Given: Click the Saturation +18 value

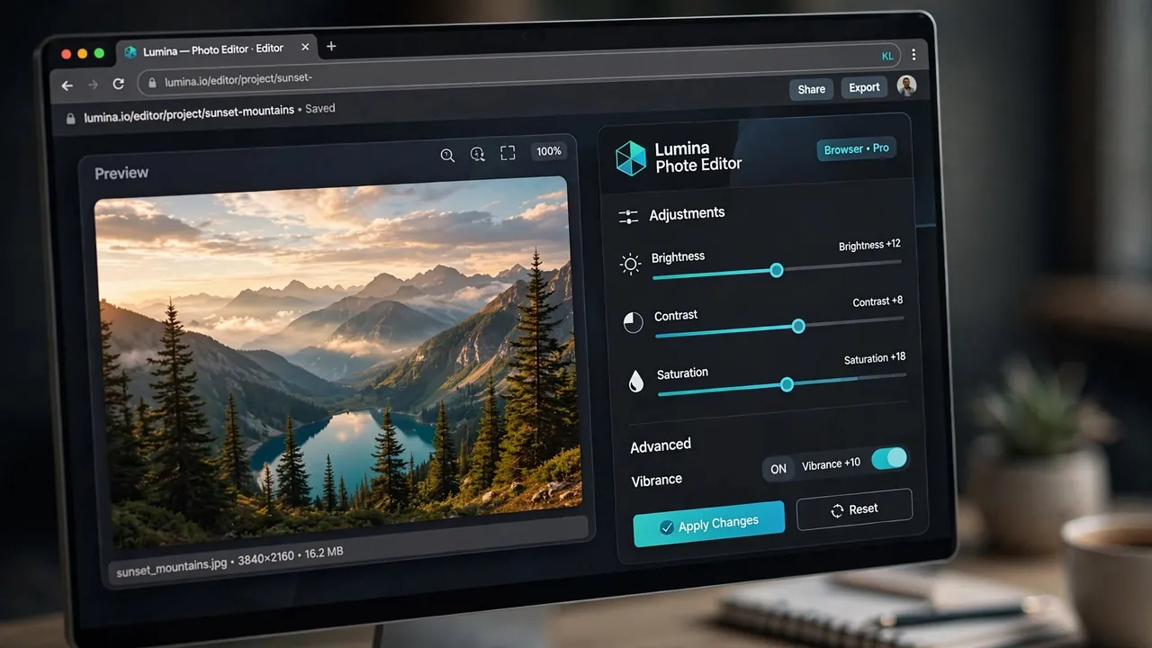Looking at the screenshot, I should click(875, 358).
